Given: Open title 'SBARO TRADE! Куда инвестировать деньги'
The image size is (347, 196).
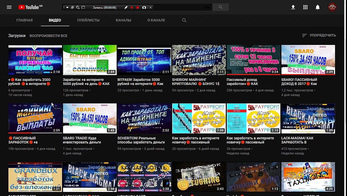Looking at the screenshot, I should tap(82, 140).
